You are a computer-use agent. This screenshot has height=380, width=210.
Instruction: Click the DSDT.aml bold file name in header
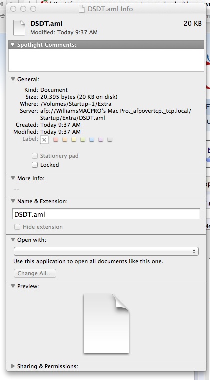[46, 24]
